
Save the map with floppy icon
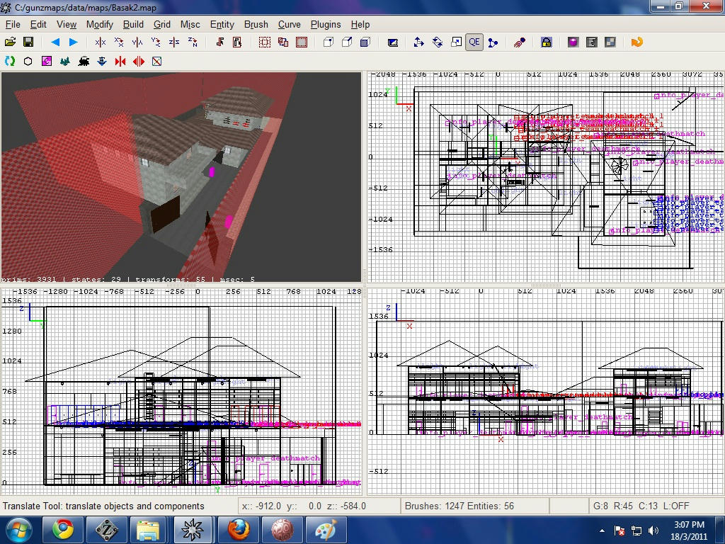[x=28, y=42]
